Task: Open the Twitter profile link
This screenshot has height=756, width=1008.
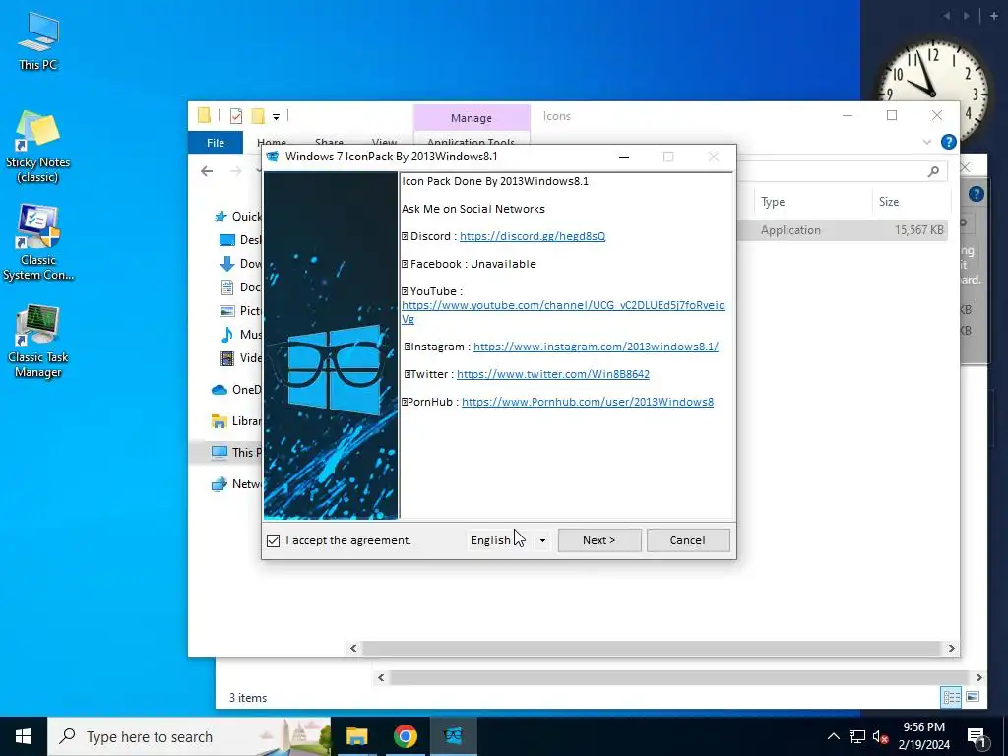Action: [553, 374]
